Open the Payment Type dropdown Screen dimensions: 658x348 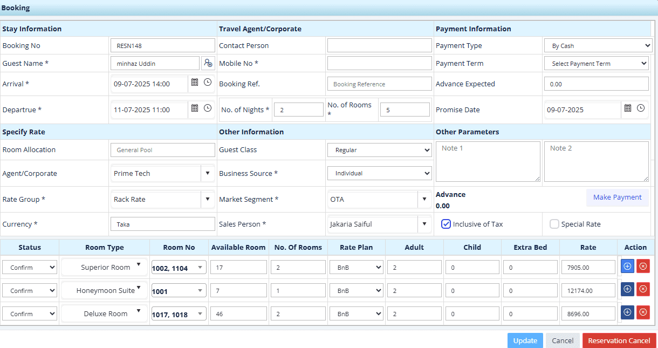coord(598,46)
